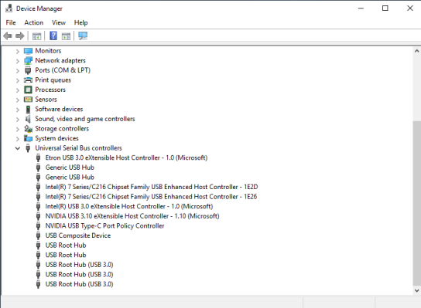The image size is (421, 308).
Task: Click the vertical scrollbar thumb
Action: pos(416,204)
